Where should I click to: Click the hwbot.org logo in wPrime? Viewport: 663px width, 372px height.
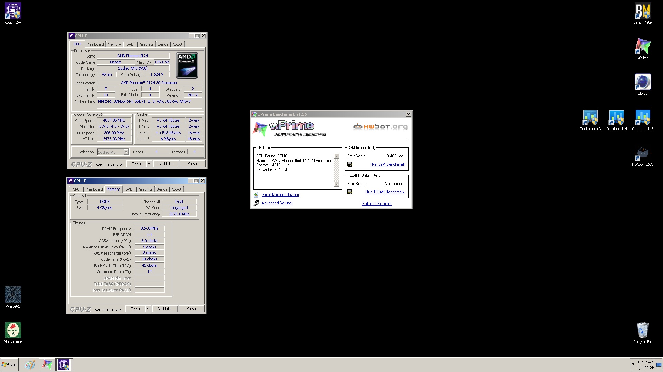click(x=380, y=127)
